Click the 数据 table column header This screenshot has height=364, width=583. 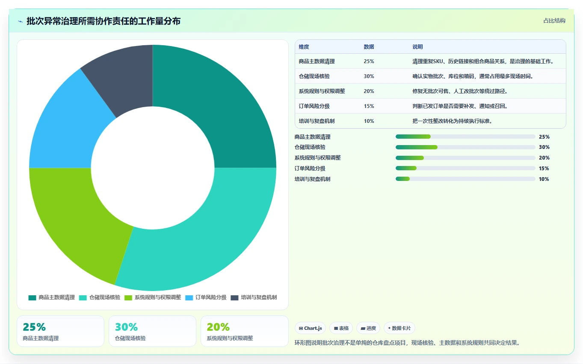coord(369,47)
